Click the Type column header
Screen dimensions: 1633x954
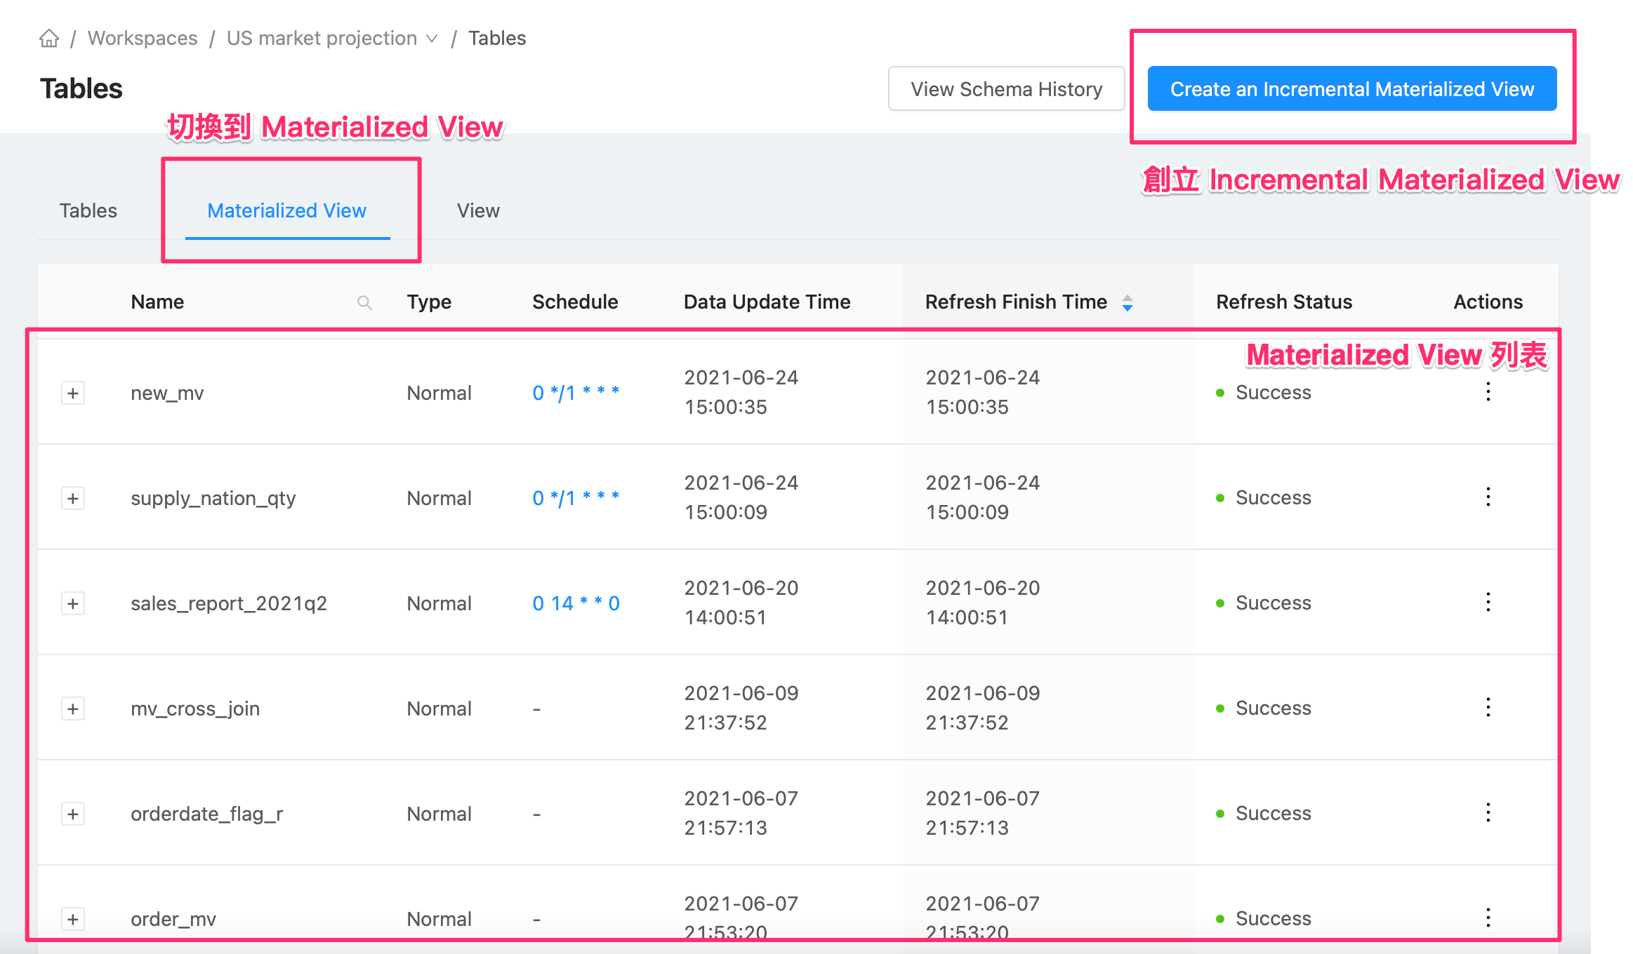429,302
